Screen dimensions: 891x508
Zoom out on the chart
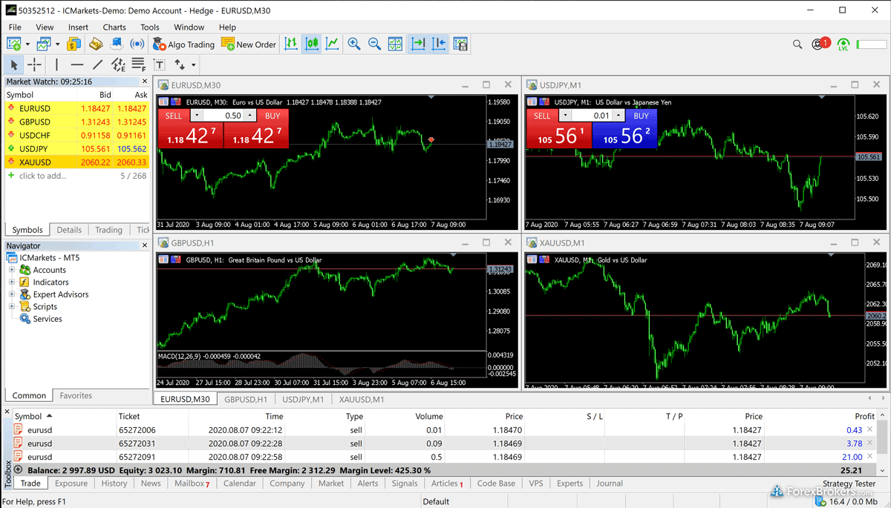(x=375, y=44)
